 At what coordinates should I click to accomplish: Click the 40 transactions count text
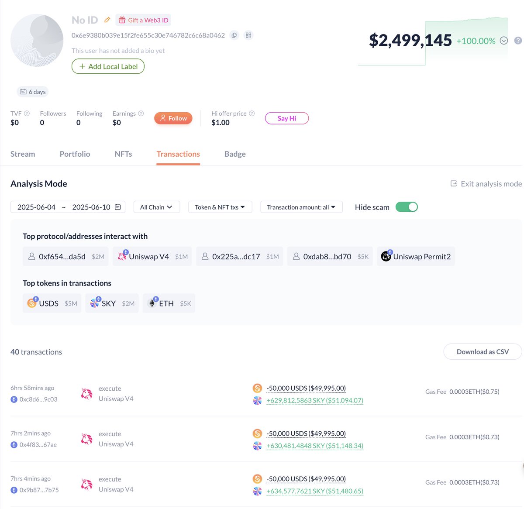[36, 352]
